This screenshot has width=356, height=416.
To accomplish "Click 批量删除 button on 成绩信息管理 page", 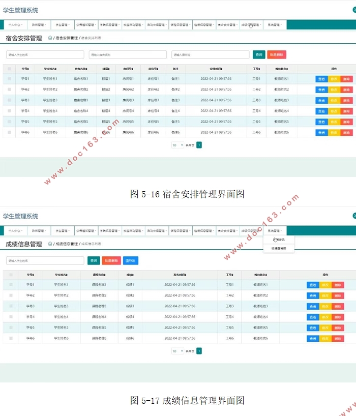I will click(x=111, y=260).
